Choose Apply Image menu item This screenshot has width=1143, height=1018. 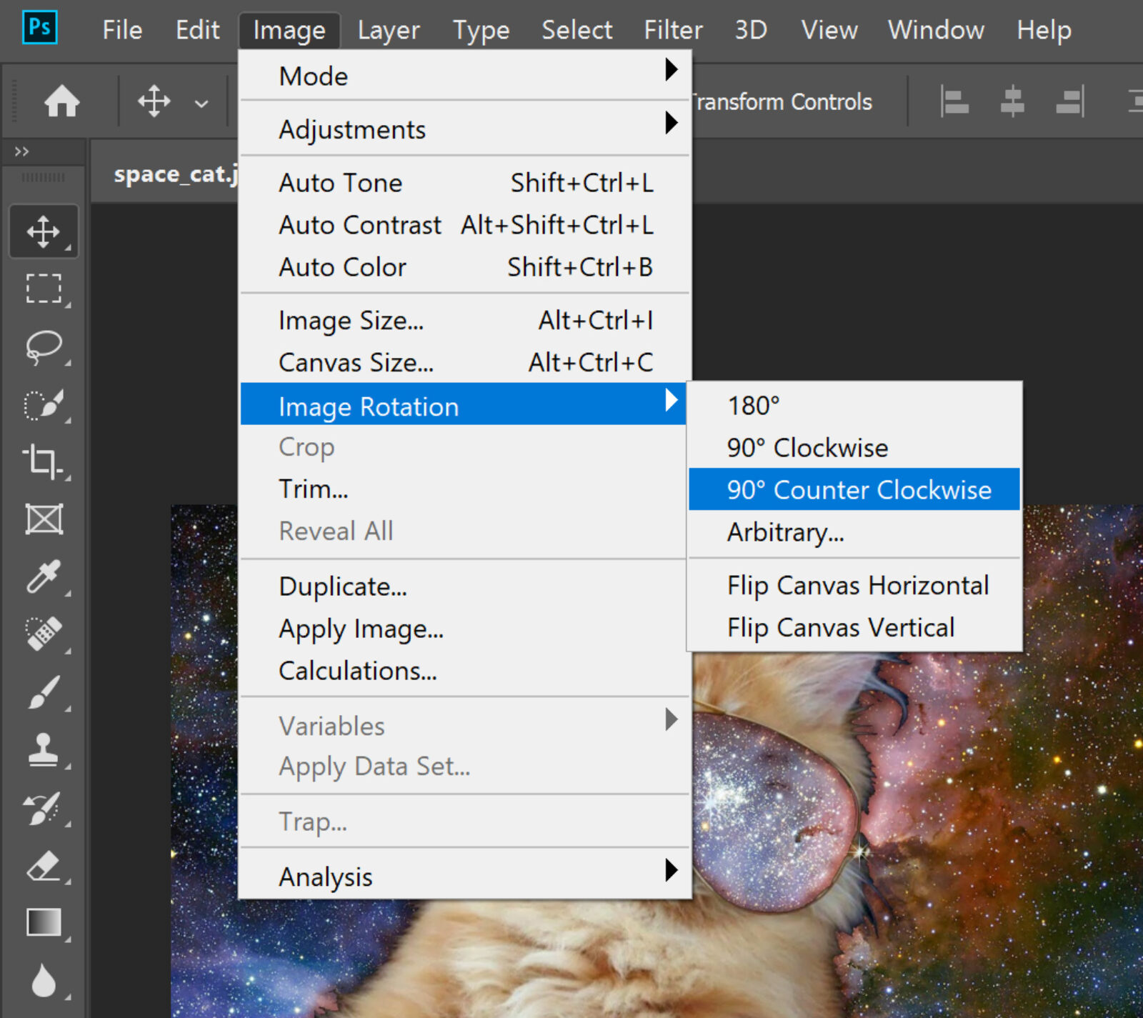pos(465,628)
